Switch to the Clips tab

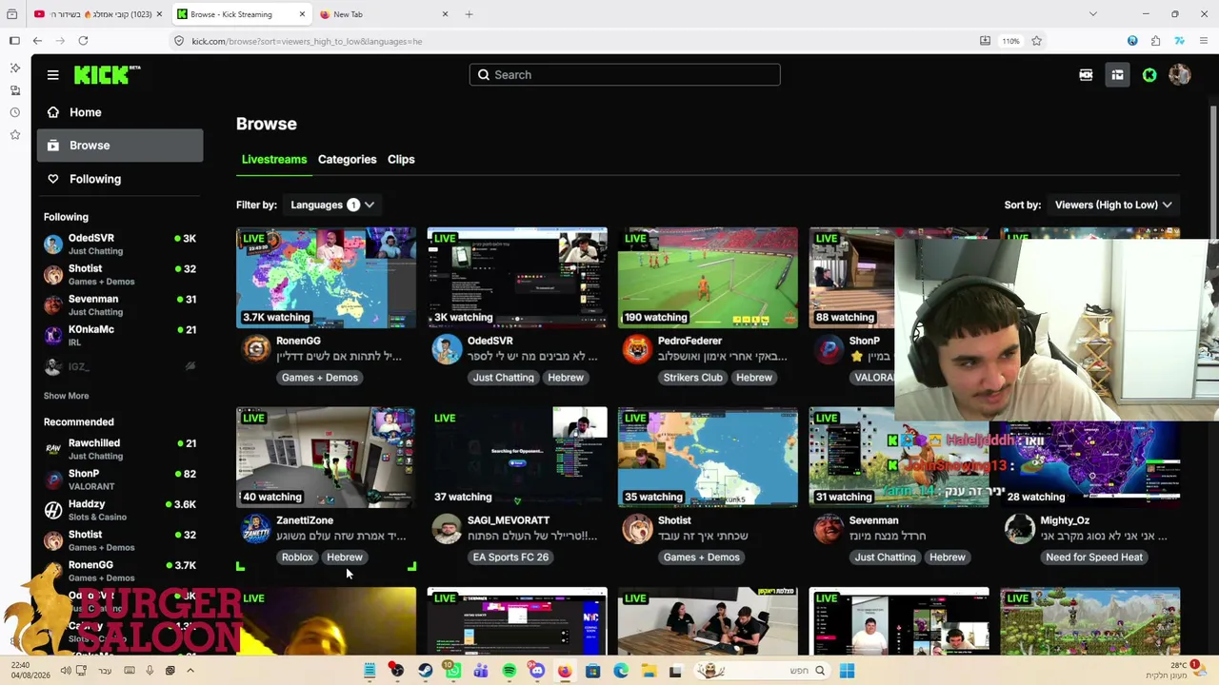coord(401,159)
